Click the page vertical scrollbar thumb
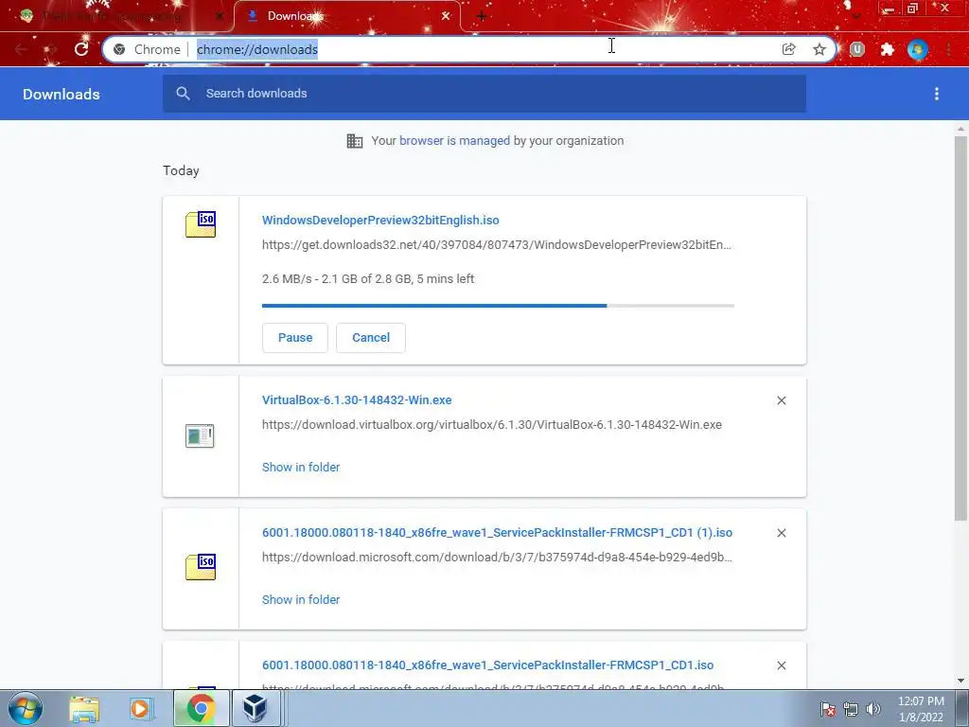The width and height of the screenshot is (969, 727). [960, 328]
